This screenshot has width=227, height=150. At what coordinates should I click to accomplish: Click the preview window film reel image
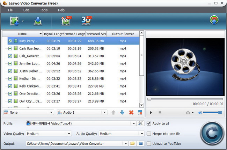click(185, 67)
